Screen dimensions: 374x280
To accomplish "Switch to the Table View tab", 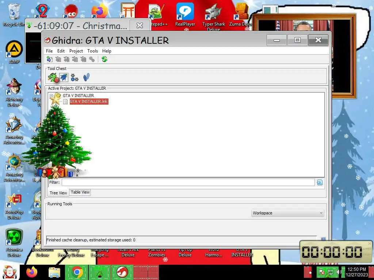I will pos(80,192).
